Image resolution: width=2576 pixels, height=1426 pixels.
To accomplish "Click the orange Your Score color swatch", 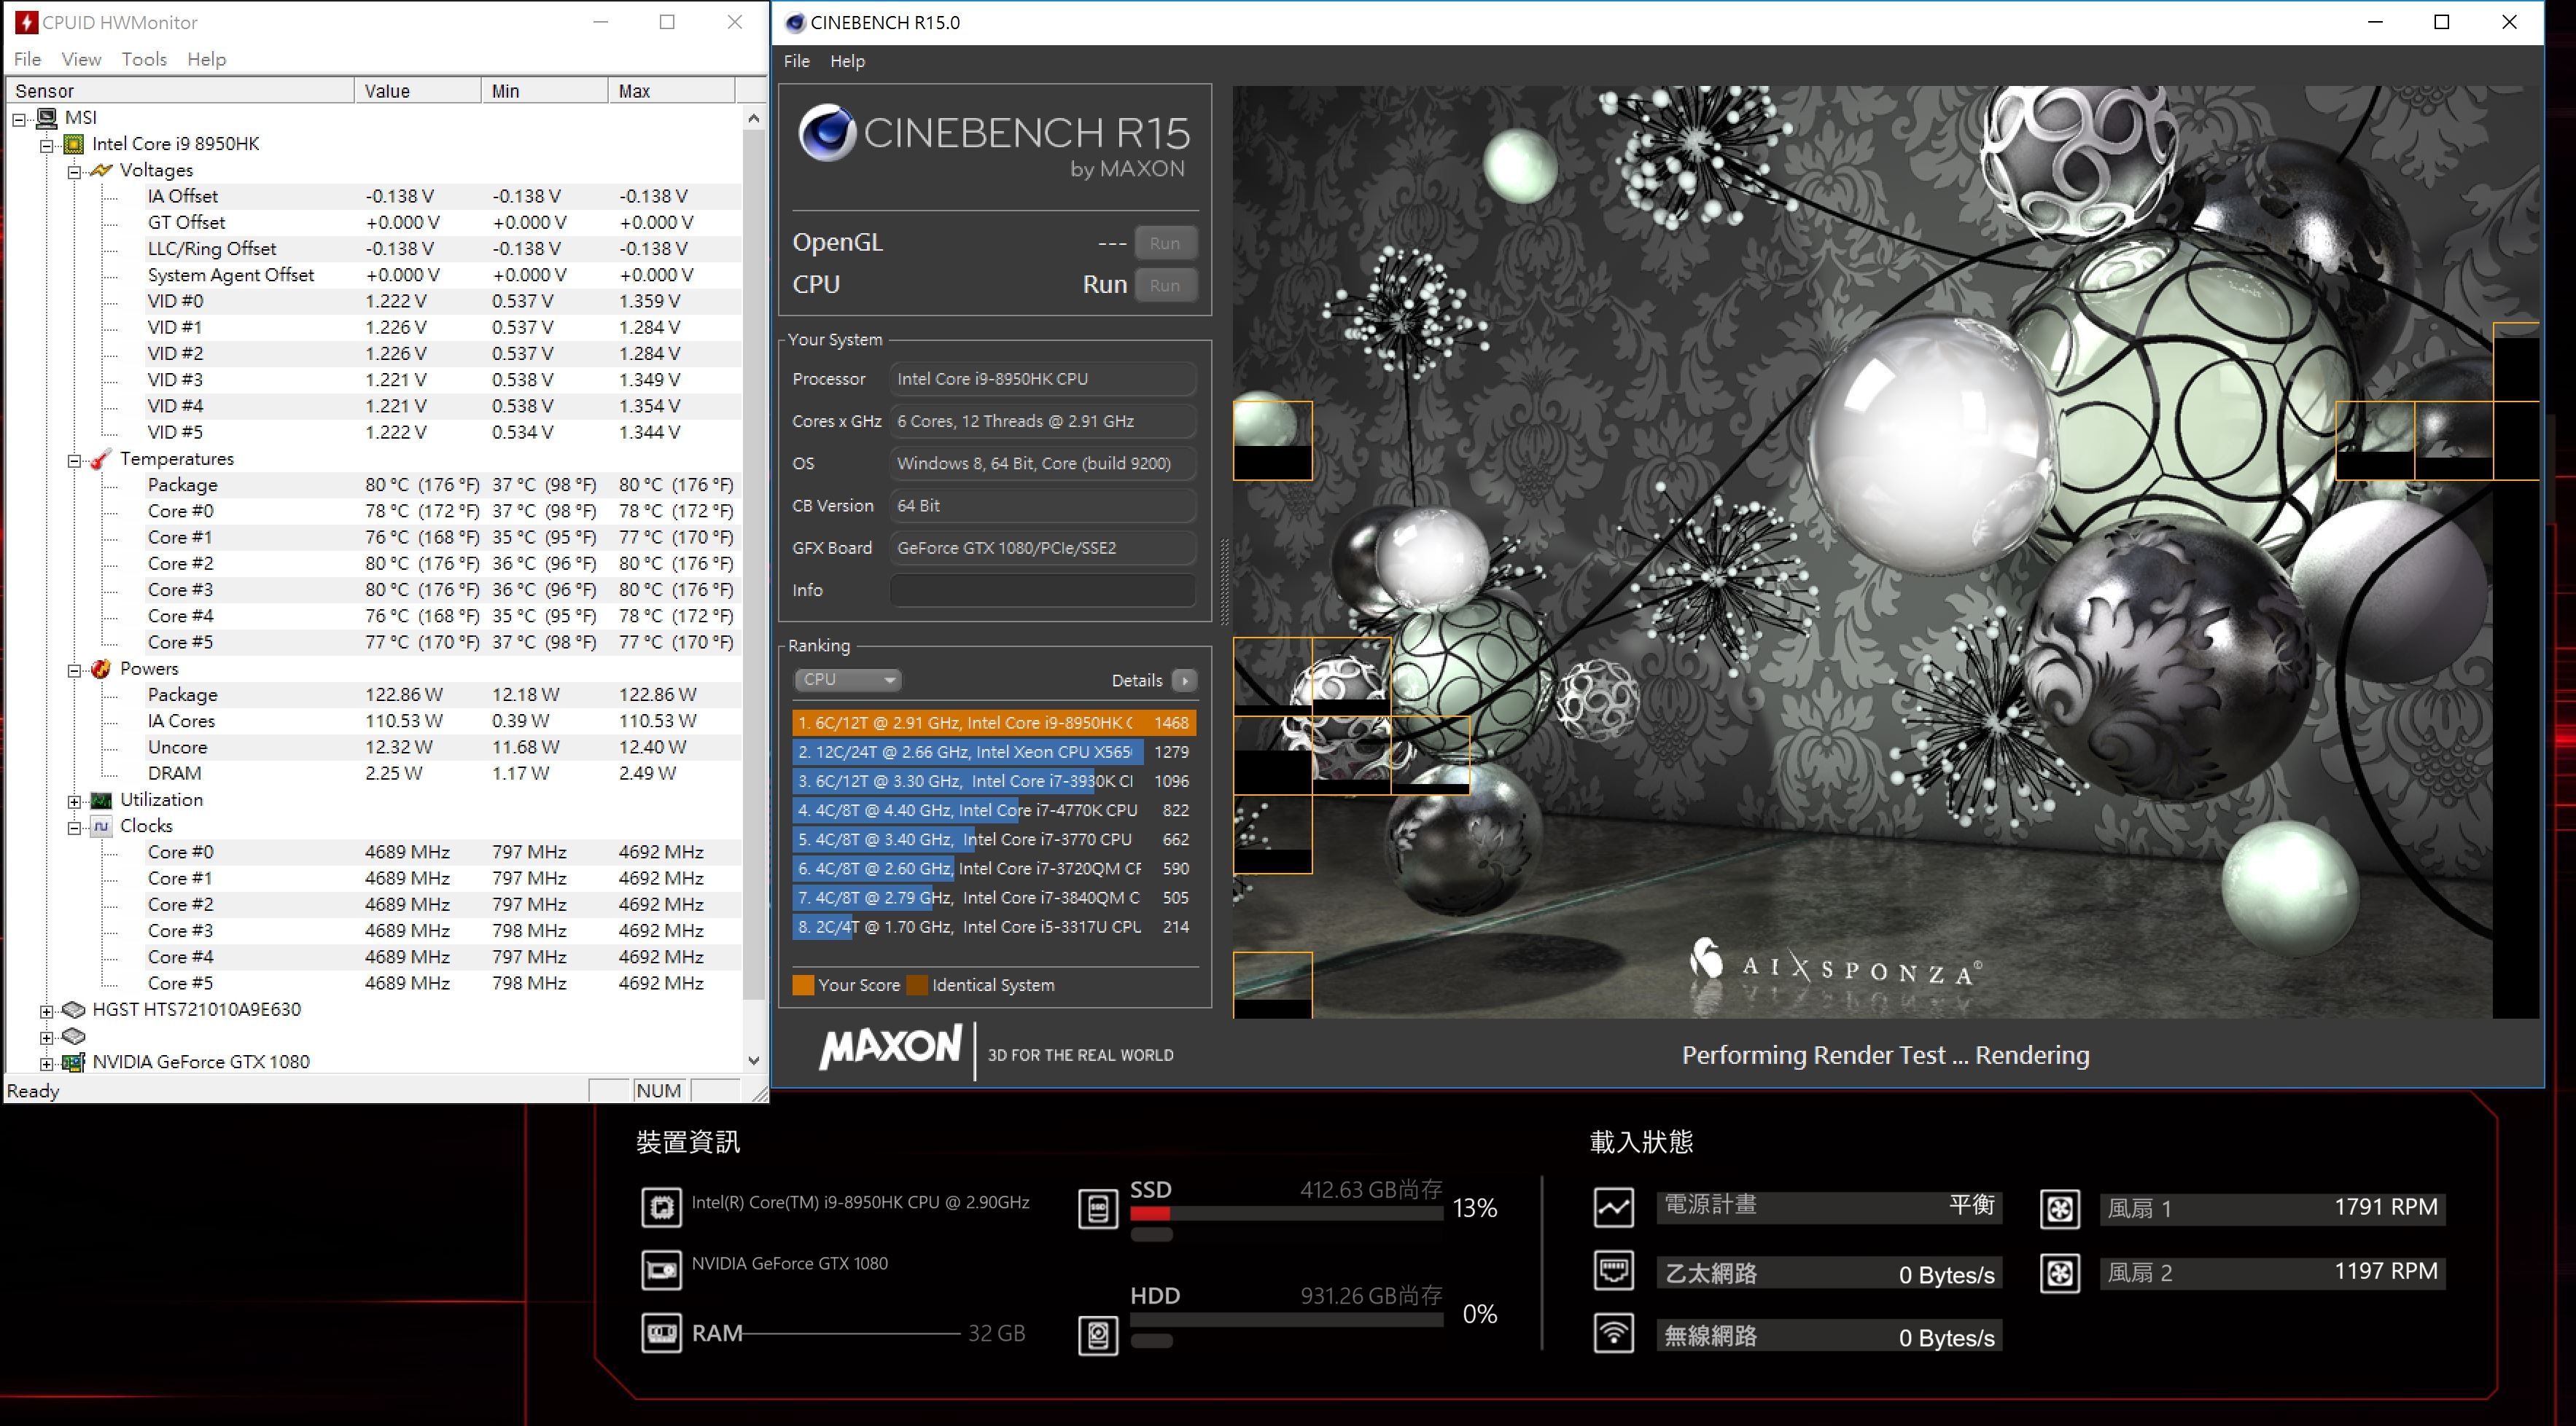I will coord(803,985).
